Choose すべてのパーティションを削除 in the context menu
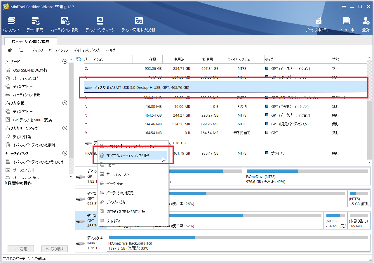This screenshot has width=374, height=263. pos(128,155)
